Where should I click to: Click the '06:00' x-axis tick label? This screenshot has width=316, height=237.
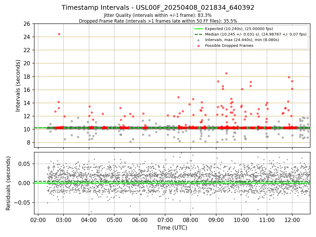tap(140, 220)
